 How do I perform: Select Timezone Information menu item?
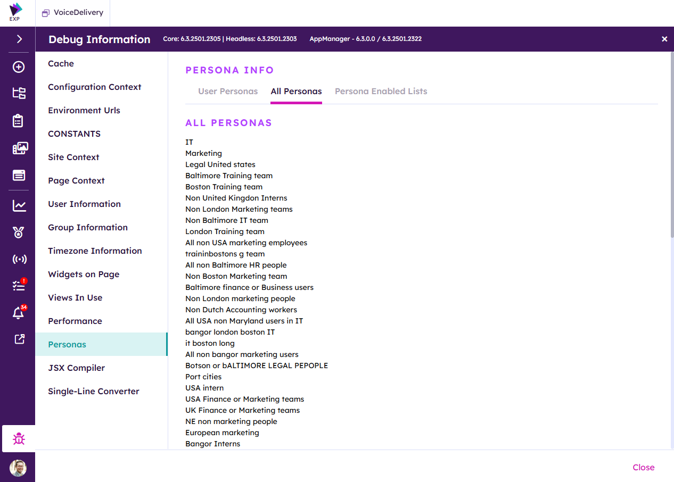click(95, 251)
